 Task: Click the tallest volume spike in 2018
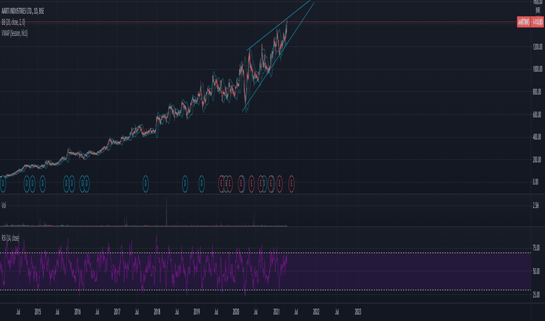click(167, 212)
